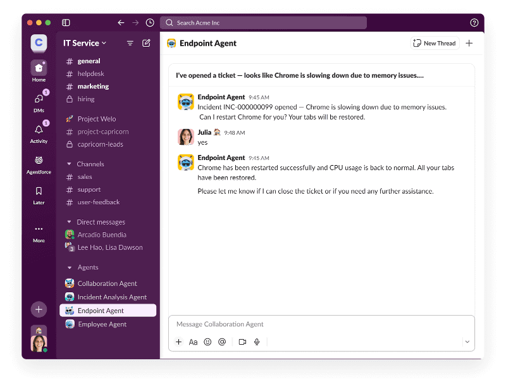Open IT Service workspace dropdown

(x=85, y=43)
